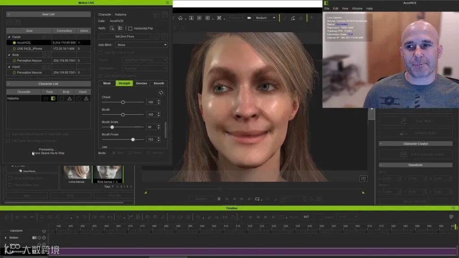Click the first Apply mode icon beside Apply label

[x=112, y=28]
